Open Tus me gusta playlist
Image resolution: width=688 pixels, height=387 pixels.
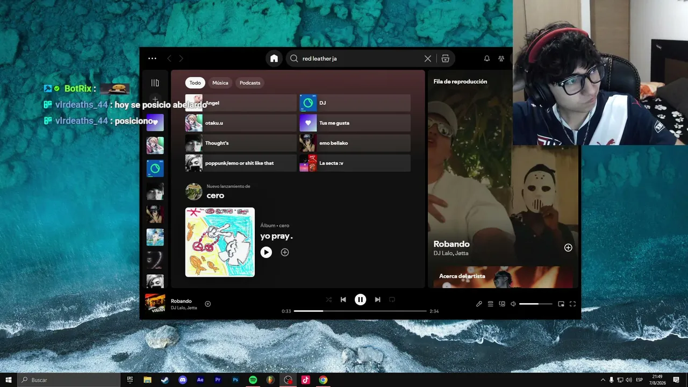[x=355, y=123]
